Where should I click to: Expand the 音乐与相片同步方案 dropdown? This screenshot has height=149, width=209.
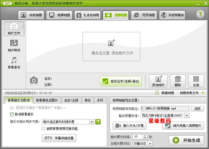click(92, 122)
